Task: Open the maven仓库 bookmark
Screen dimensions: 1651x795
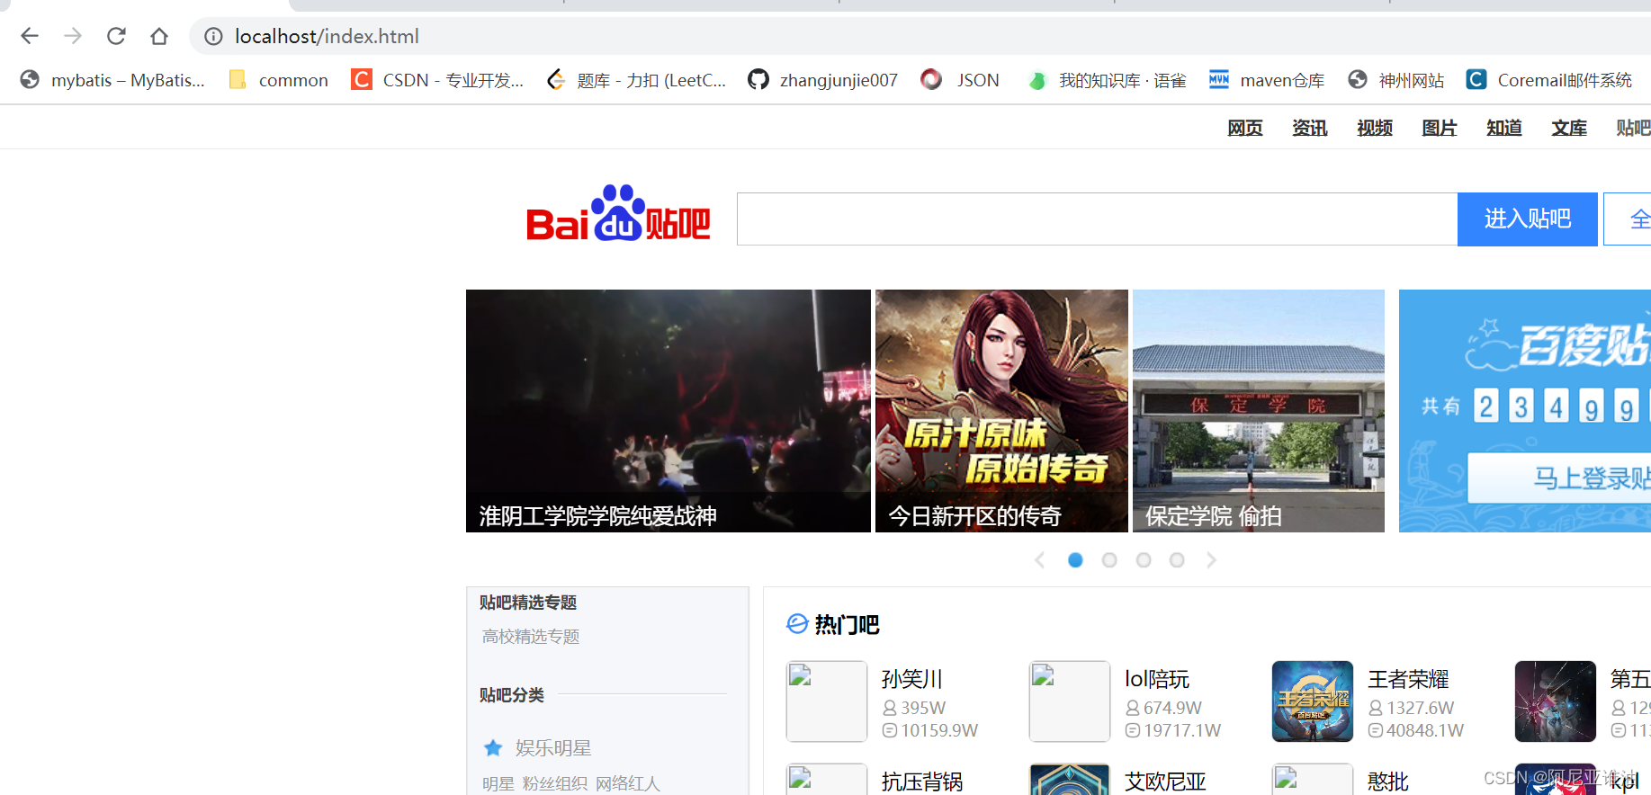Action: [1266, 80]
